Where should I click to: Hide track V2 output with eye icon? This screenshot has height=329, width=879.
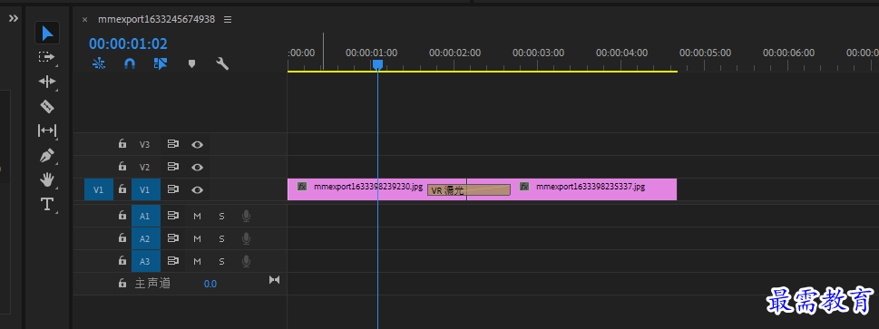[x=197, y=167]
